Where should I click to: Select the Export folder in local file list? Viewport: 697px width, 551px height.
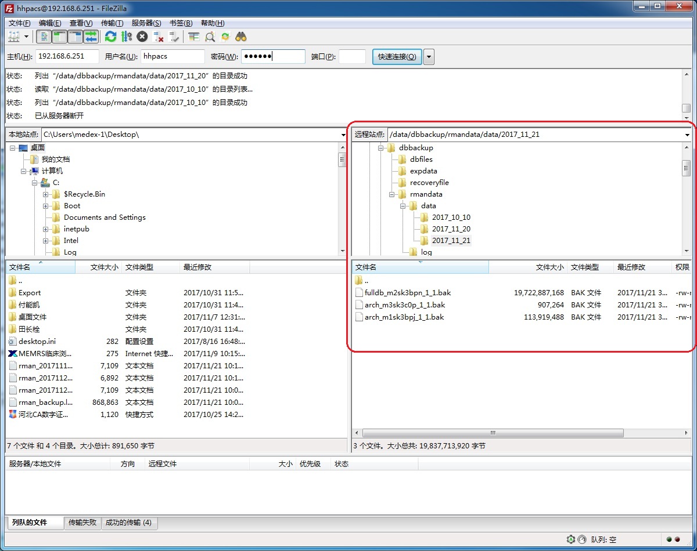30,293
